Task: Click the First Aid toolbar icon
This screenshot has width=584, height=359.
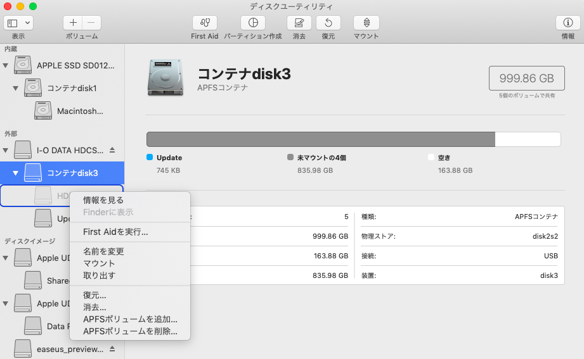Action: [204, 22]
